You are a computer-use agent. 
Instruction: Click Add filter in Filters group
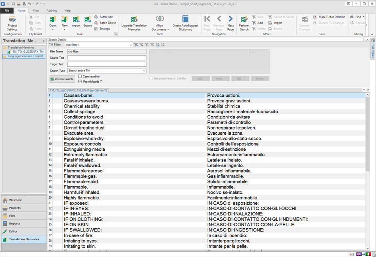pyautogui.click(x=258, y=23)
